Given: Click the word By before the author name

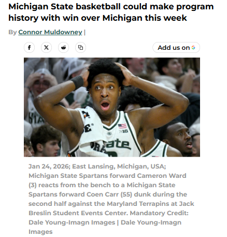Looking at the screenshot, I should [12, 32].
